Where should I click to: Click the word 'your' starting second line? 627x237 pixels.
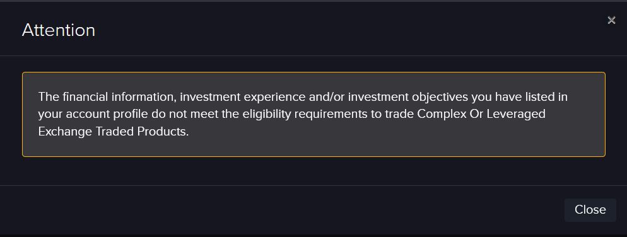[x=50, y=115]
